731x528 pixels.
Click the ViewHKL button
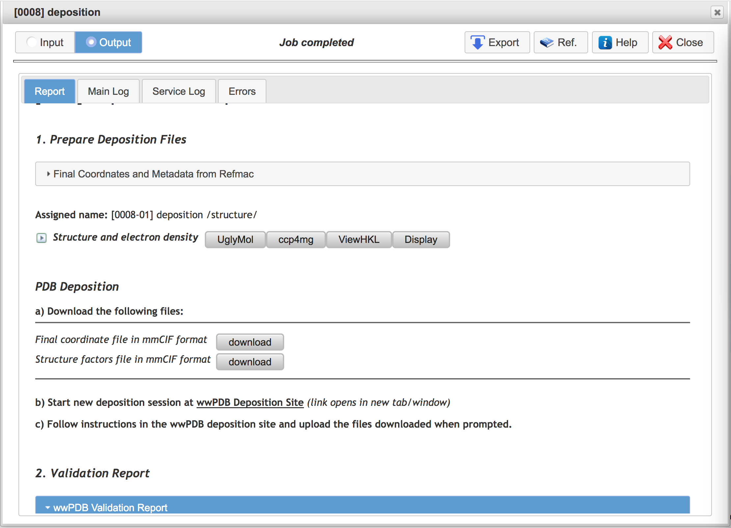[359, 240]
